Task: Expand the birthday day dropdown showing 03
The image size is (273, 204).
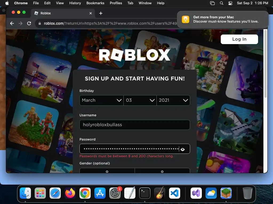Action: pos(140,100)
